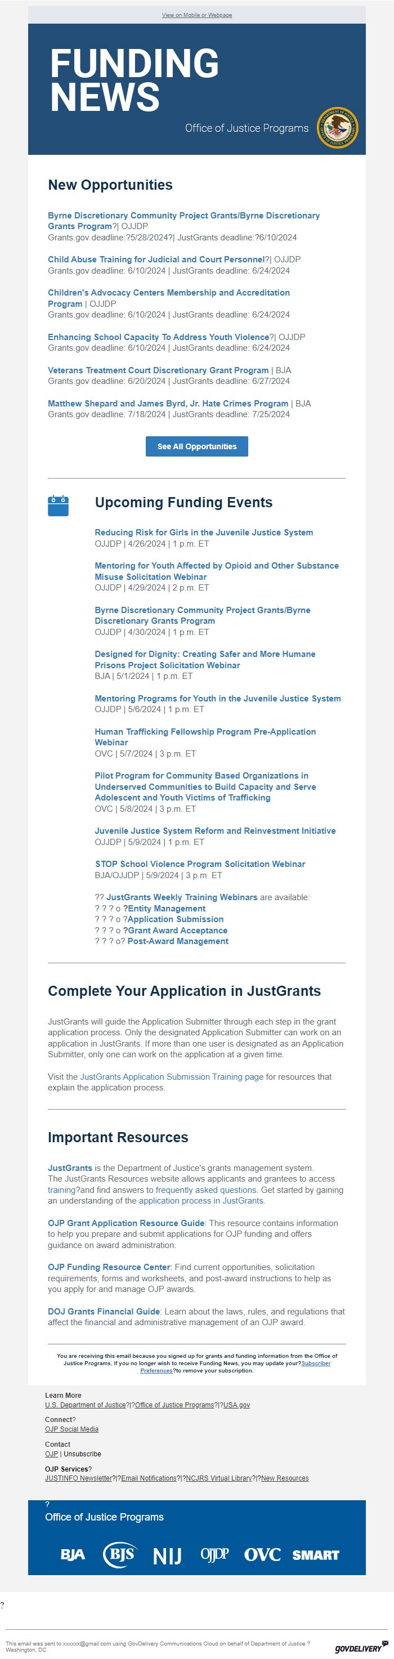
Task: Open Byrne Discretionary Community Project Grants opportunity link
Action: [183, 221]
